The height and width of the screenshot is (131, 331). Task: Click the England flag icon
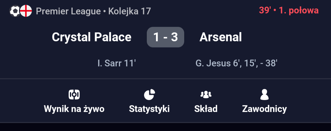click(26, 11)
